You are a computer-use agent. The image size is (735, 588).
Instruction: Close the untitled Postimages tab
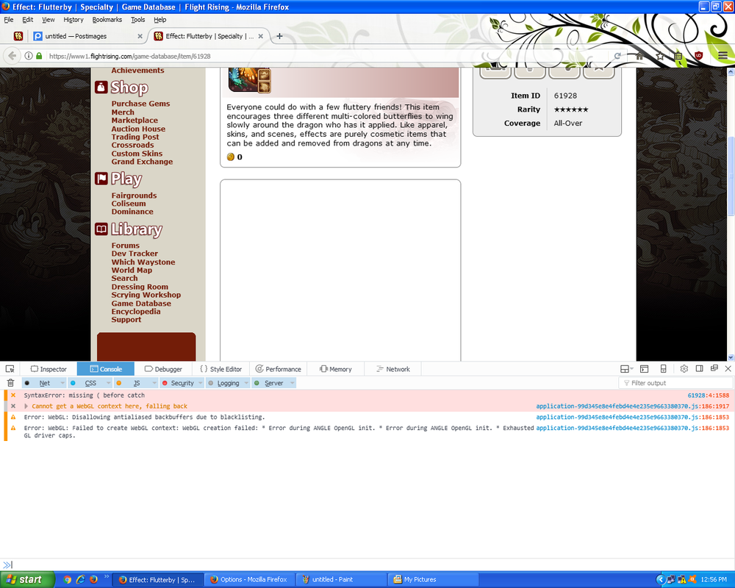140,36
